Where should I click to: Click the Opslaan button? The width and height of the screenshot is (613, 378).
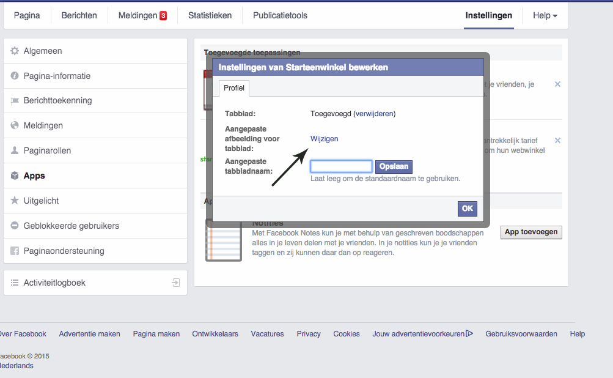click(x=394, y=167)
